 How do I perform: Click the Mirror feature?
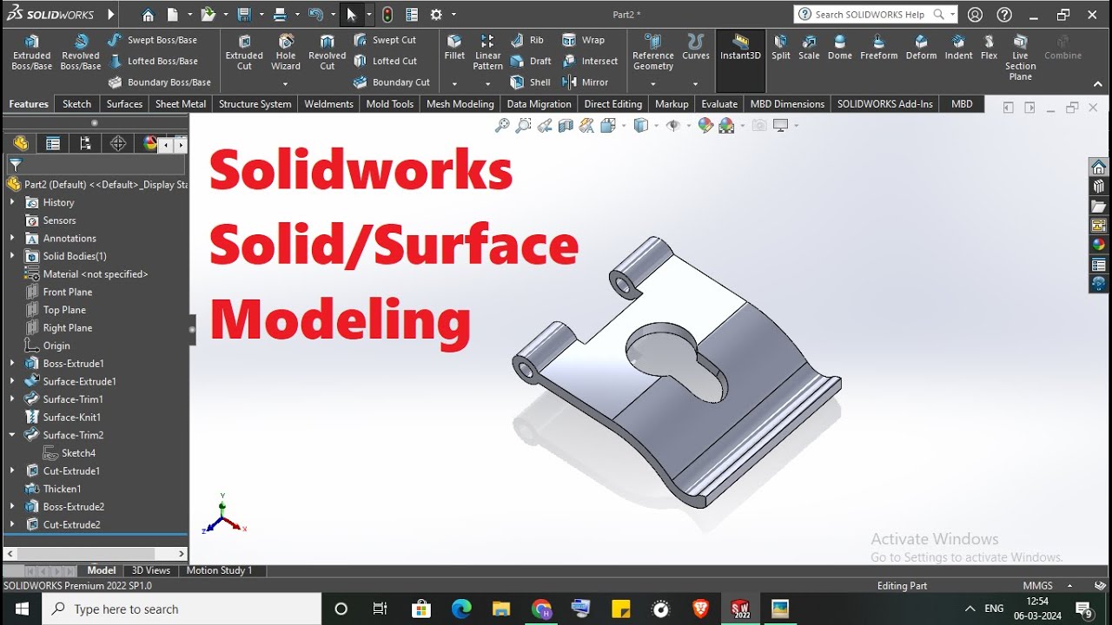(586, 82)
